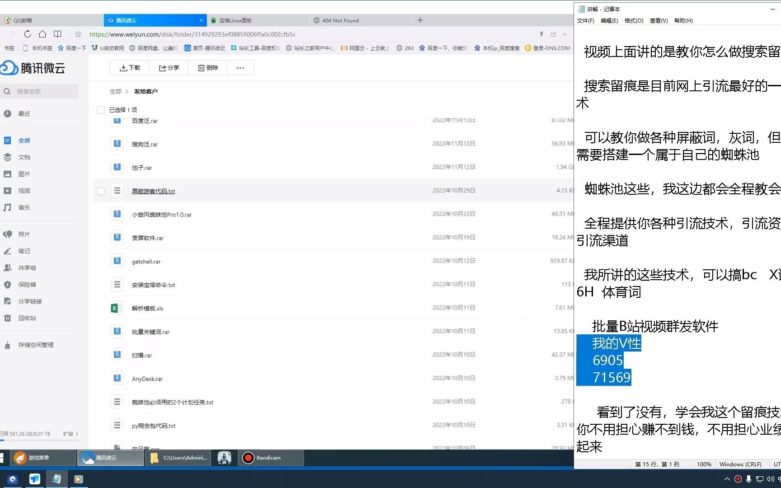Click the search 搜索全部 input field
This screenshot has height=488, width=781.
coord(40,91)
